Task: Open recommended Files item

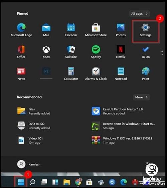Action: [x=34, y=111]
